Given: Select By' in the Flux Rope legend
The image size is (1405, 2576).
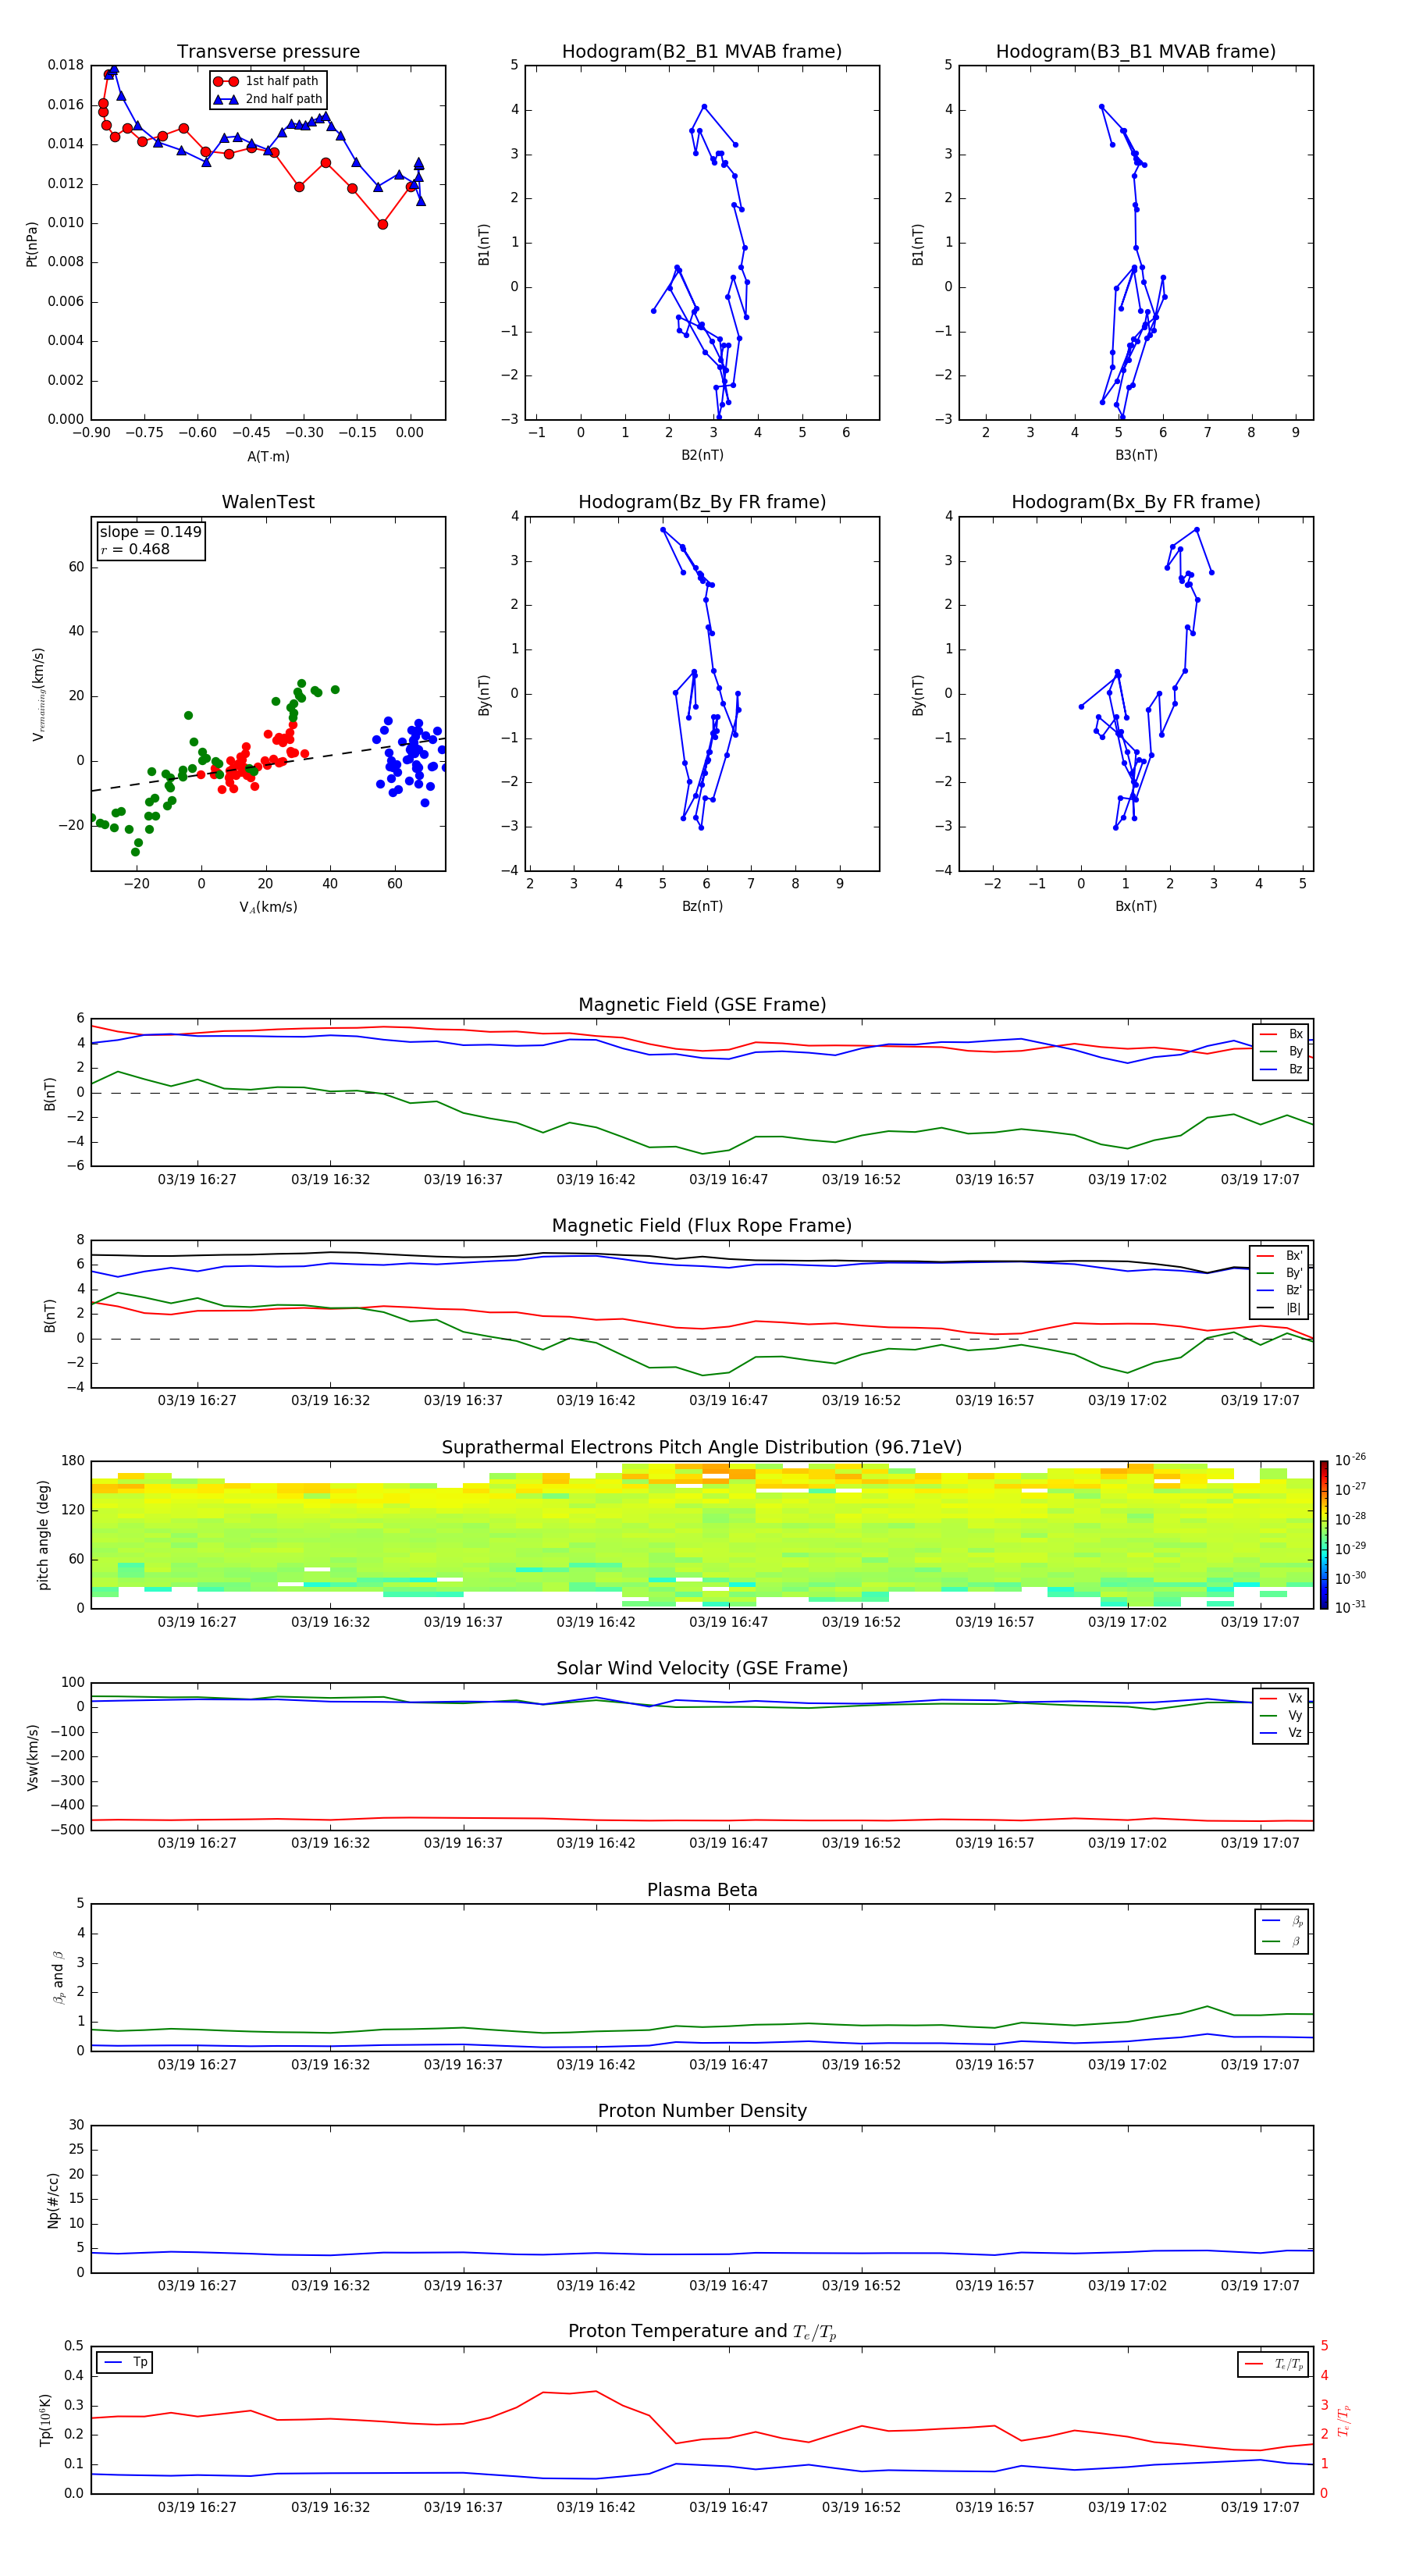Looking at the screenshot, I should (1280, 1273).
